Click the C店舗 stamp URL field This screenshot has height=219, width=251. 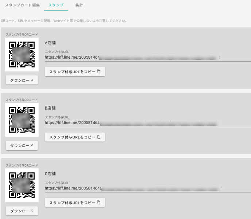[148, 188]
